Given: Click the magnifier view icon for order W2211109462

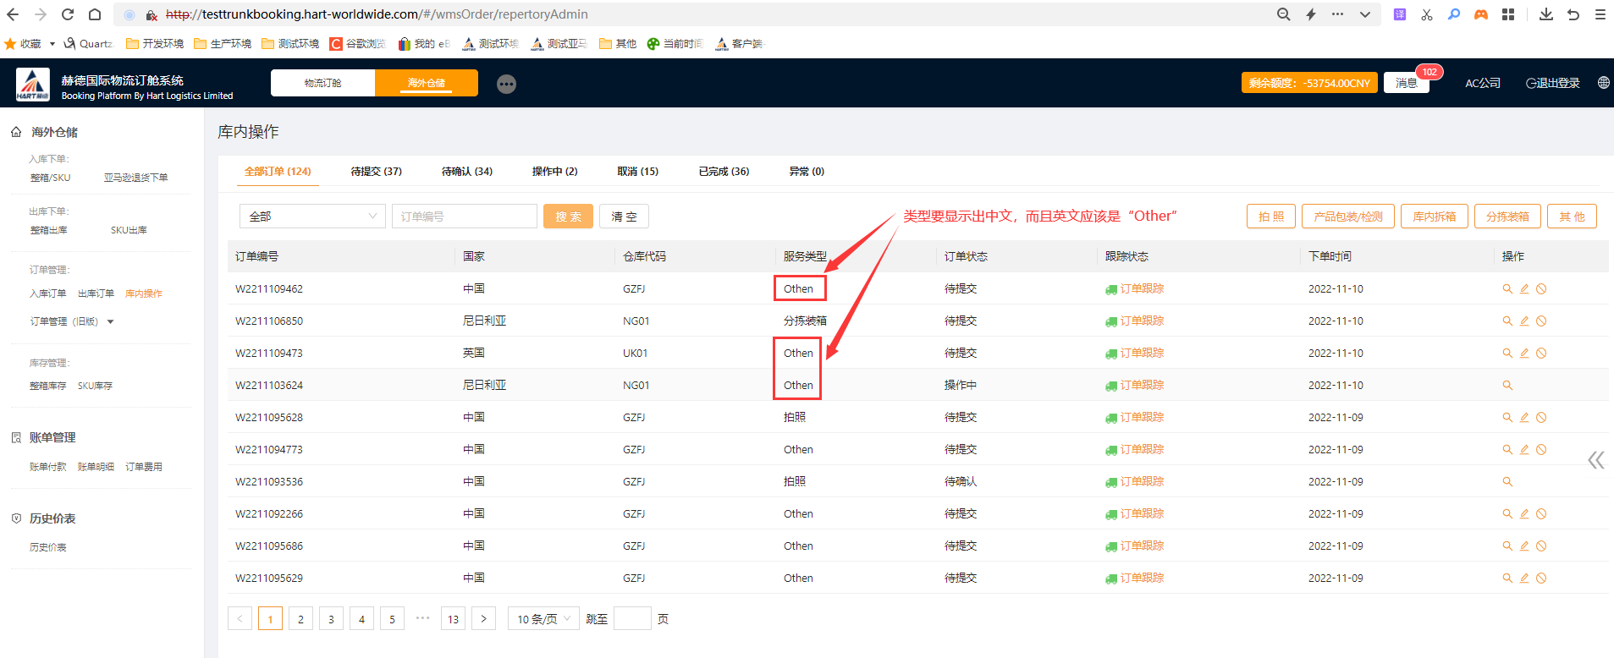Looking at the screenshot, I should pos(1507,289).
